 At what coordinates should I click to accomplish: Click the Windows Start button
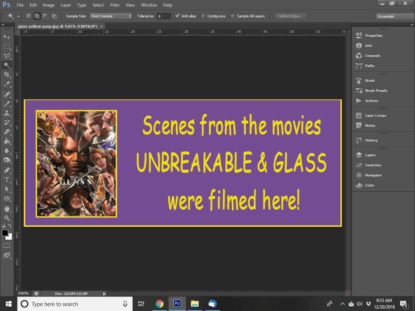8,304
